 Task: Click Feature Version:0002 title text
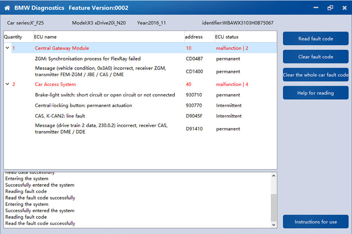99,8
